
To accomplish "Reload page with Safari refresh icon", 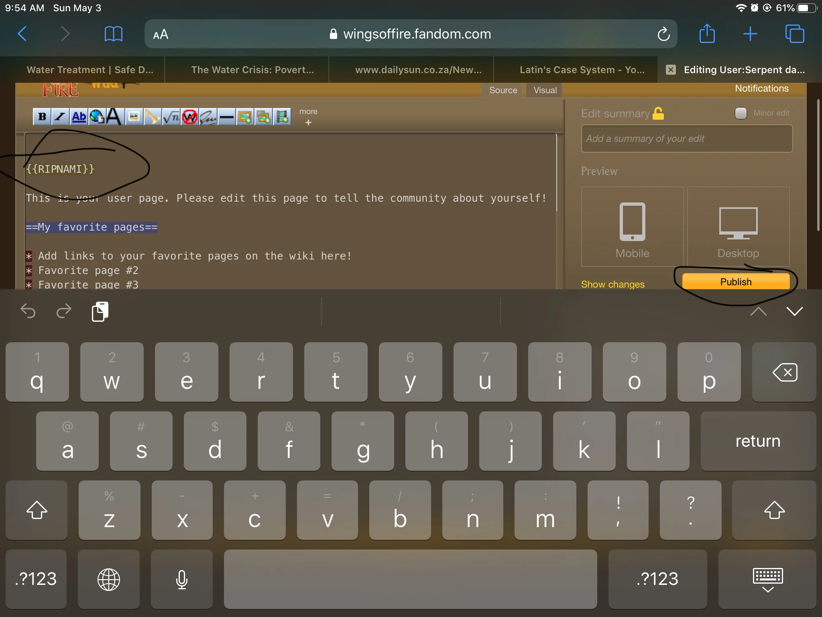I will click(663, 35).
